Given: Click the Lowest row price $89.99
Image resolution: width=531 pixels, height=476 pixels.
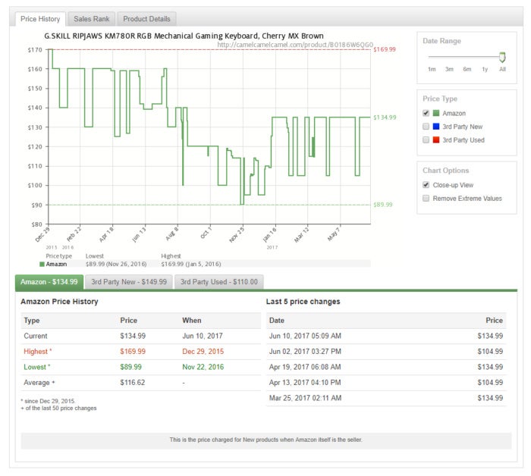Looking at the screenshot, I should point(130,367).
